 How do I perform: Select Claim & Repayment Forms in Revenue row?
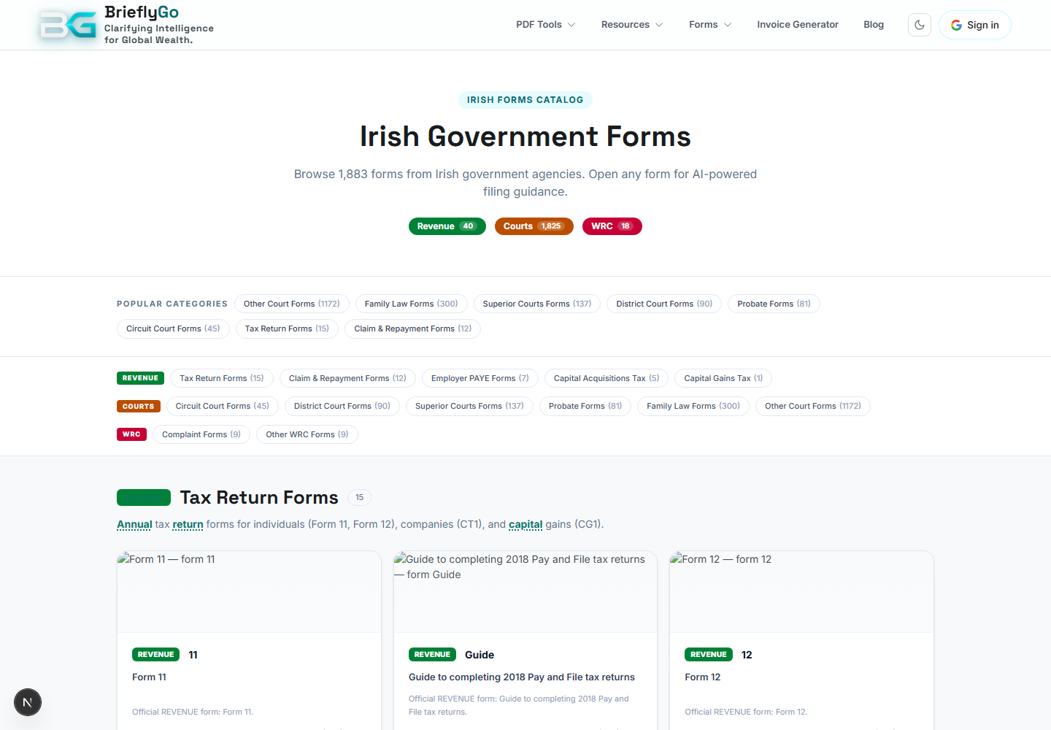347,378
